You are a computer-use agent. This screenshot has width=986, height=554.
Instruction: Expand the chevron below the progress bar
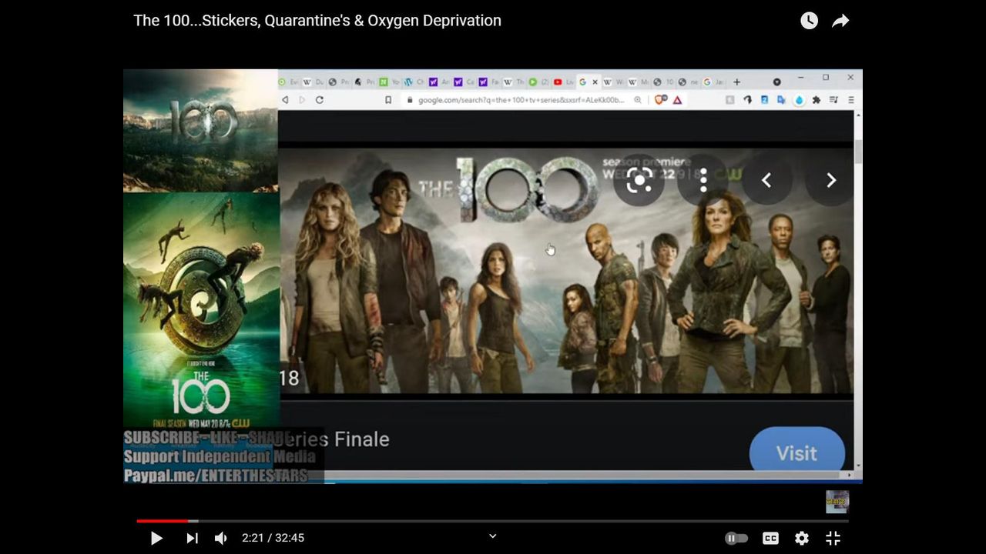493,536
